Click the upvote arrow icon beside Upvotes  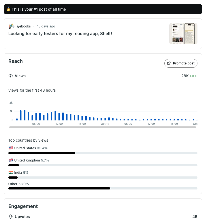coord(11,217)
